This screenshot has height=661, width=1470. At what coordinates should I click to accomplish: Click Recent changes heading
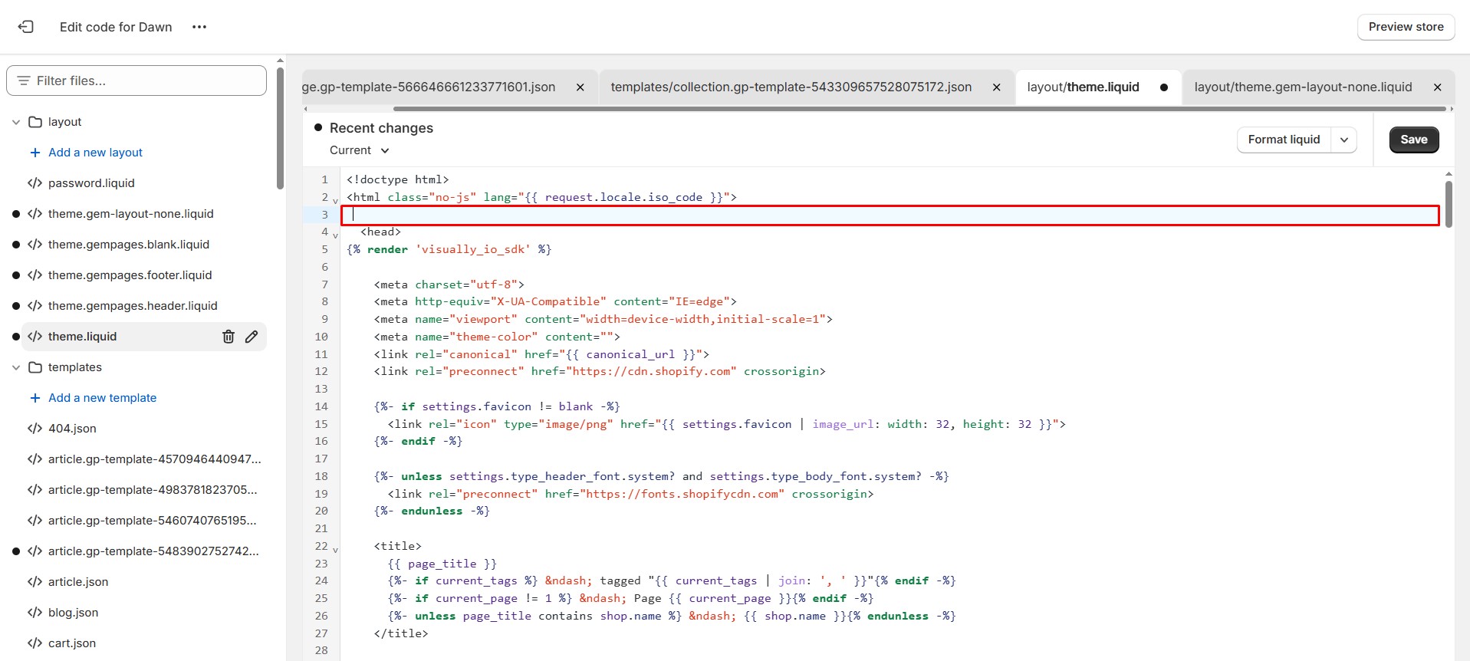[381, 128]
